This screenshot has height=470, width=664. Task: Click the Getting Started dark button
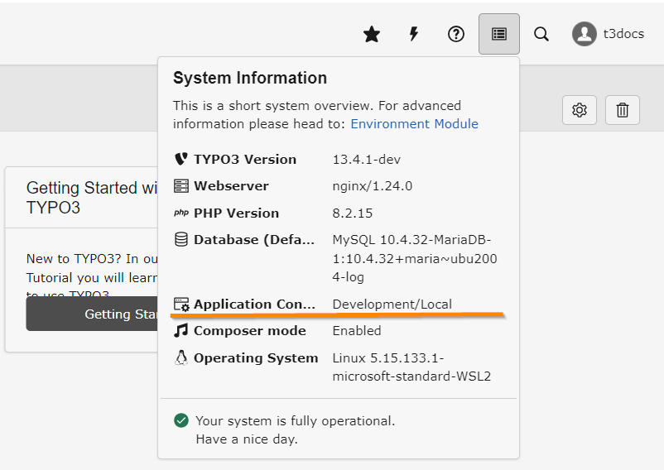pos(92,314)
